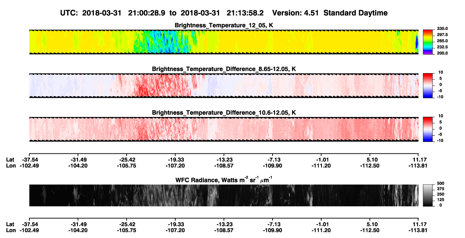This screenshot has width=465, height=238.
Task: Click the '-10' tick on 10.6-12.05 colorbar
Action: 440,140
